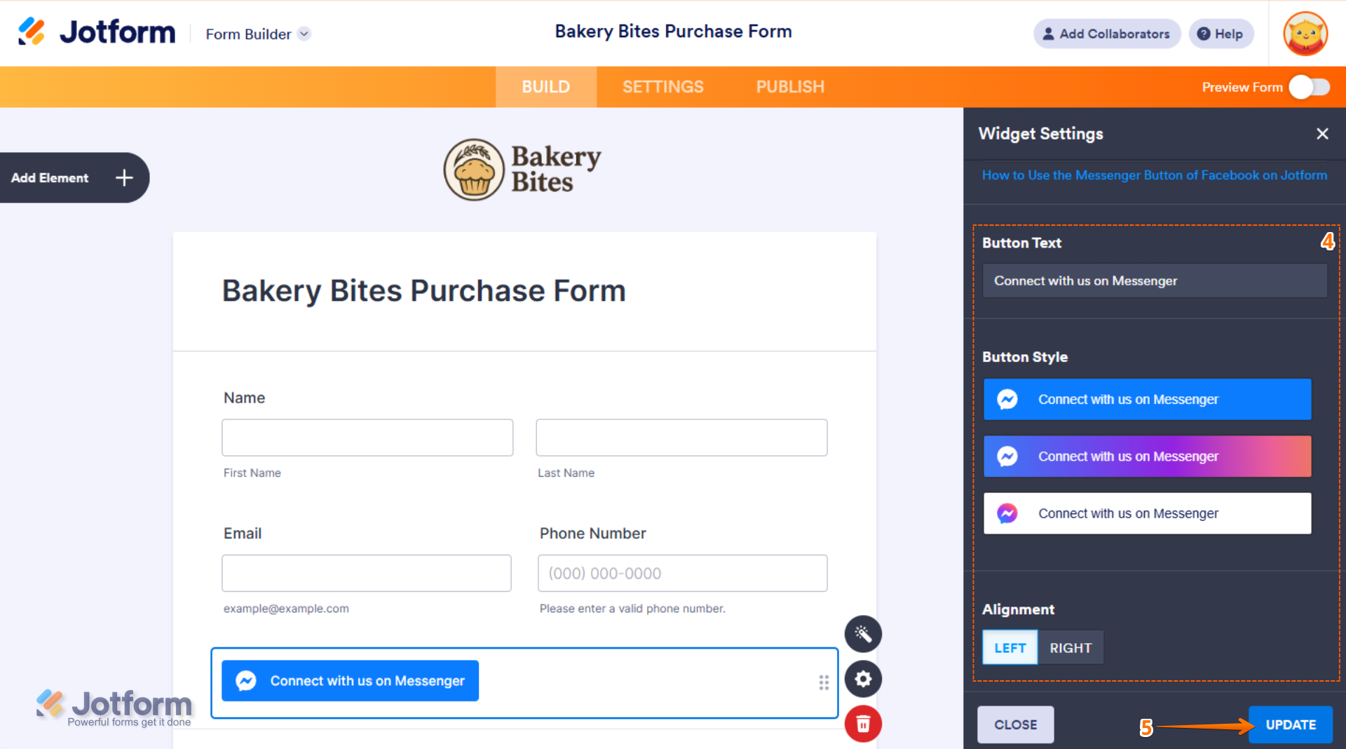This screenshot has height=749, width=1346.
Task: Choose the white Messenger button style
Action: [1147, 513]
